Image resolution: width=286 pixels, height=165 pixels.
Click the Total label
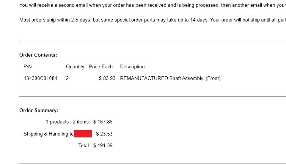[x=83, y=145]
